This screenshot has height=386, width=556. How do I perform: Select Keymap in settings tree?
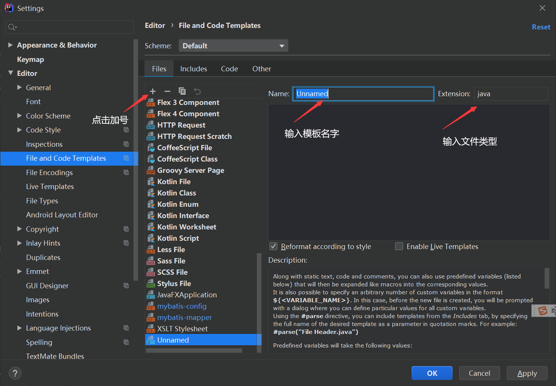click(x=31, y=59)
